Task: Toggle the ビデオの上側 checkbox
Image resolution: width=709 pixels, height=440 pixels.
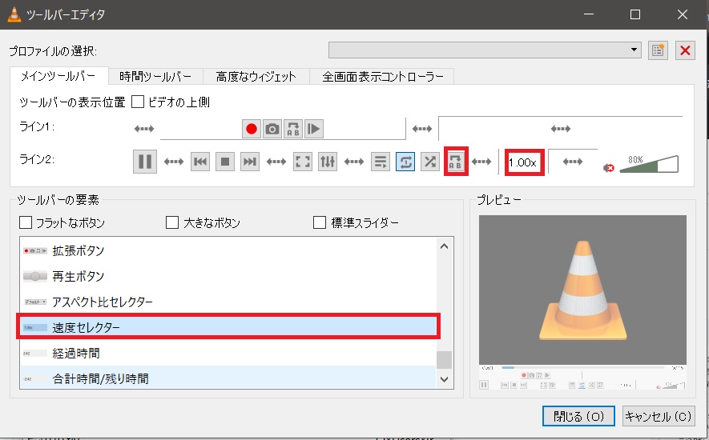Action: tap(138, 102)
